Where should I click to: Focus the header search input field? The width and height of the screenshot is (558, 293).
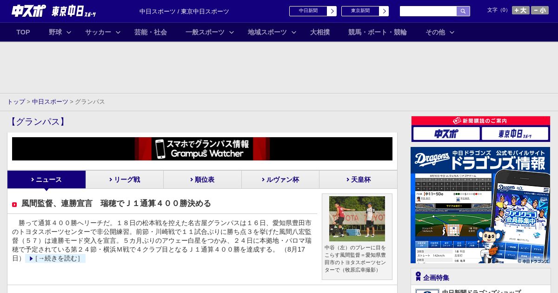[428, 11]
